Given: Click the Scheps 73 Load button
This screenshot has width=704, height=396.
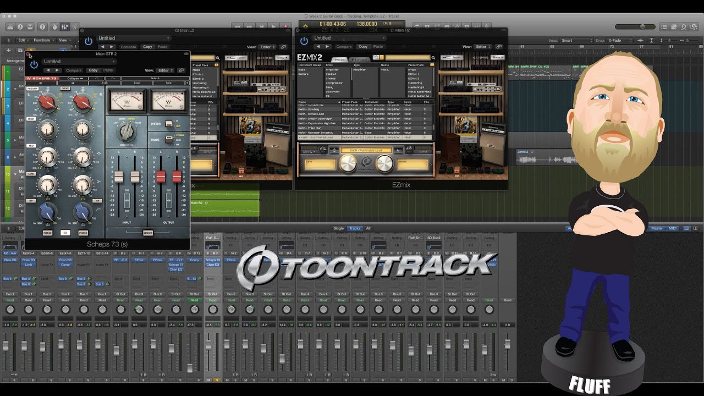Looking at the screenshot, I should (136, 83).
